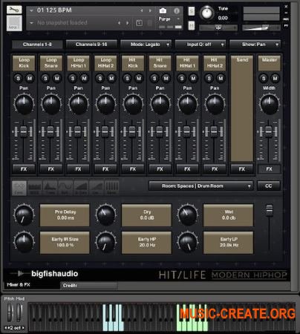Open the Input Q: off dropdown
The image size is (300, 334).
[x=200, y=45]
